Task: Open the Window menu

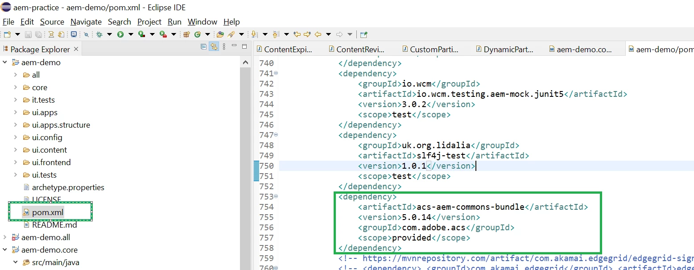Action: coord(202,22)
